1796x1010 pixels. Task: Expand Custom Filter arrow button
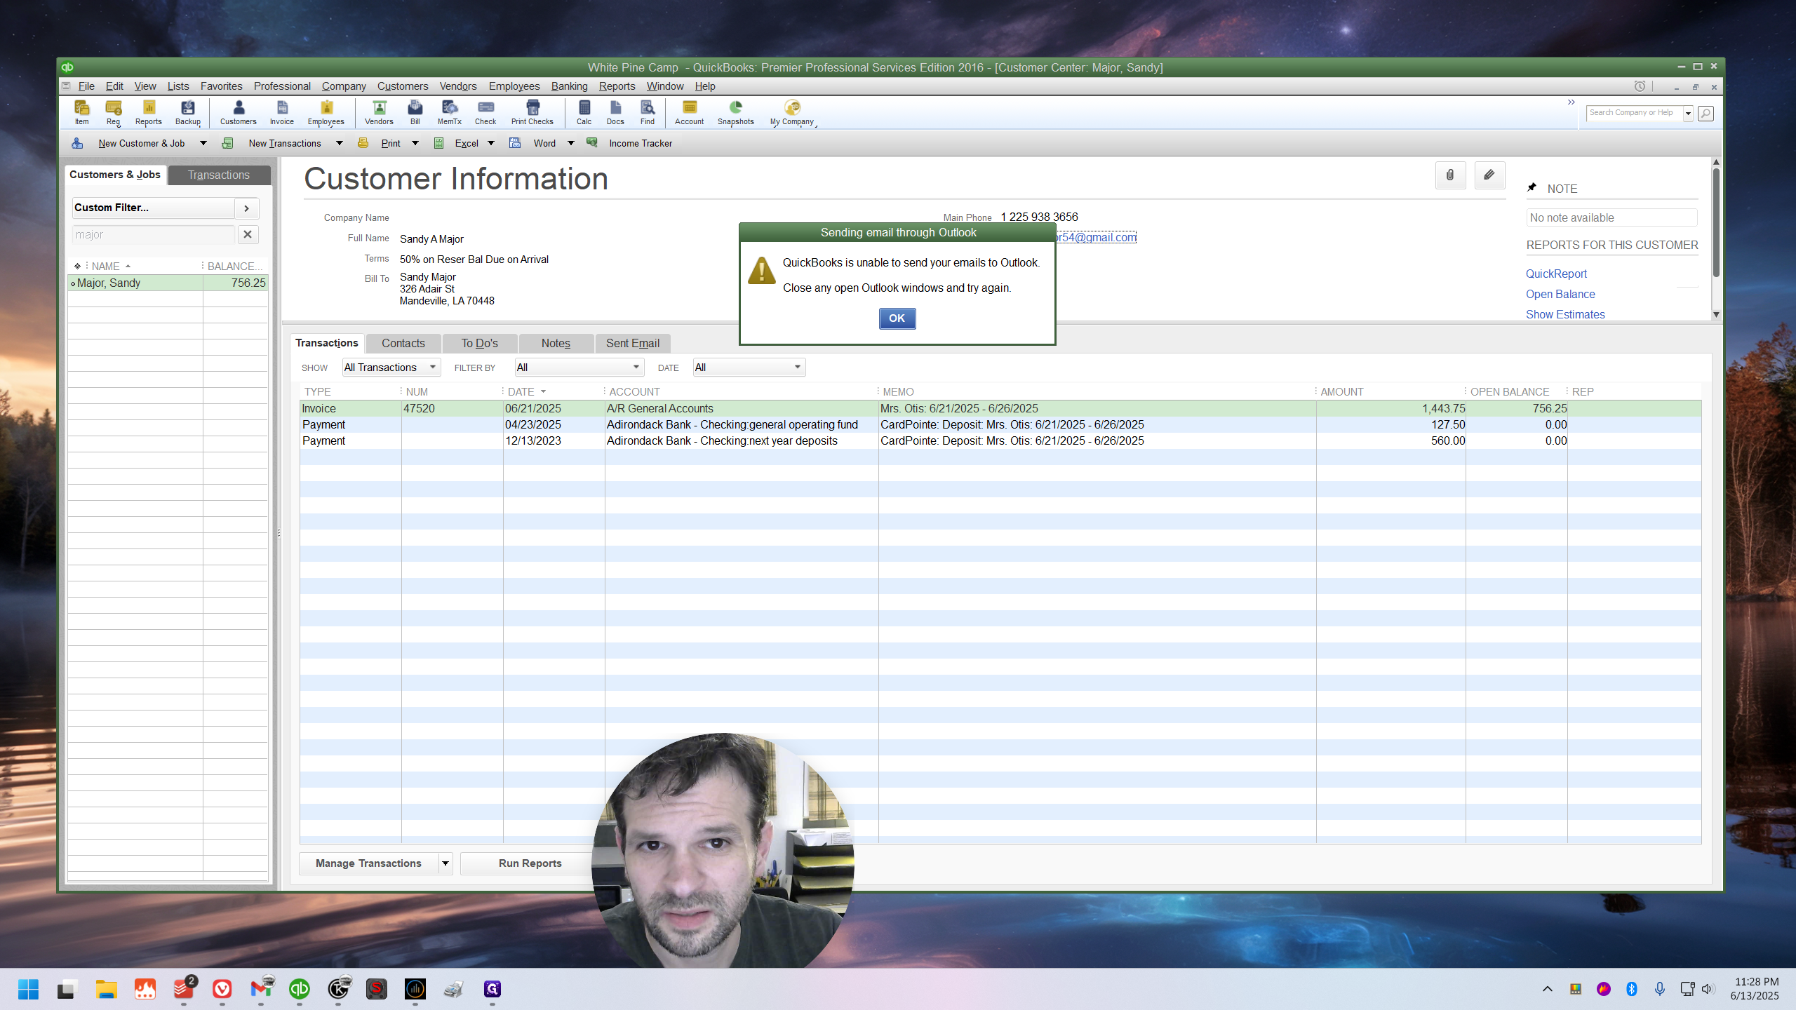pos(247,208)
